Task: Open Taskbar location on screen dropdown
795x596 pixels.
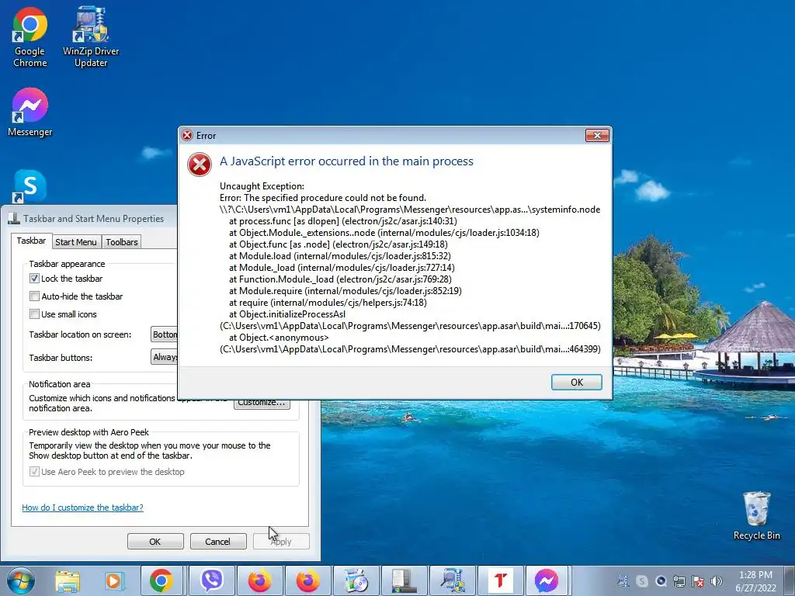Action: 165,334
